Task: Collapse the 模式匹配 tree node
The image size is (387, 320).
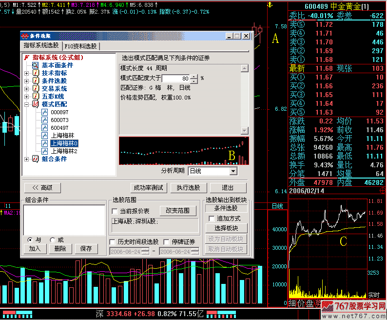Action: click(x=26, y=104)
